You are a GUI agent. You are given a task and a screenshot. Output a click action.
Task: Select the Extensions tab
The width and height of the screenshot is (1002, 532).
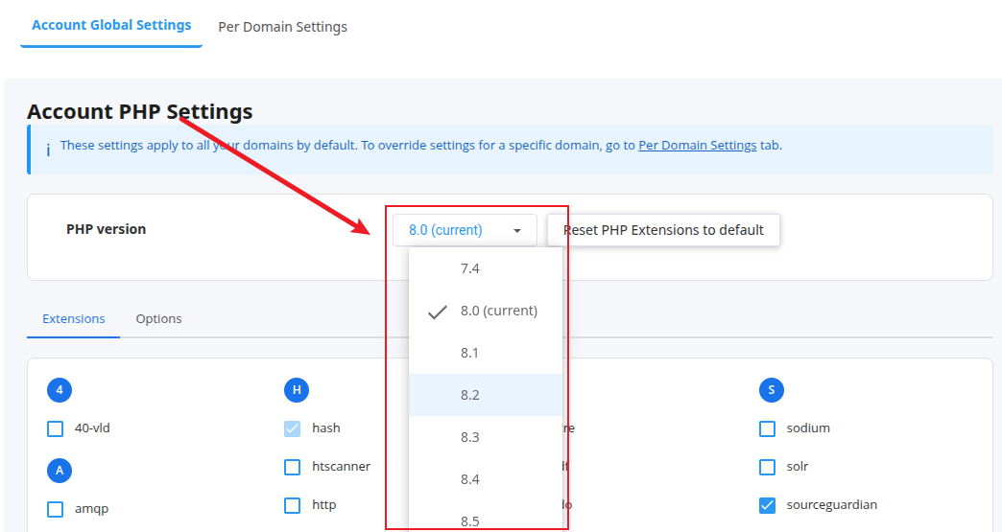point(74,319)
